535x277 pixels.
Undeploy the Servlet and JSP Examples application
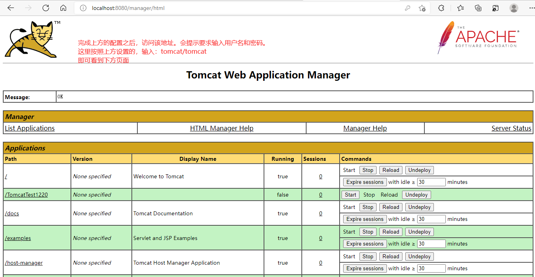click(420, 232)
